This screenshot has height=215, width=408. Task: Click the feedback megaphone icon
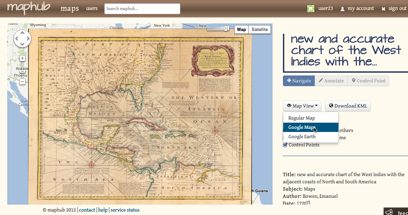(389, 212)
